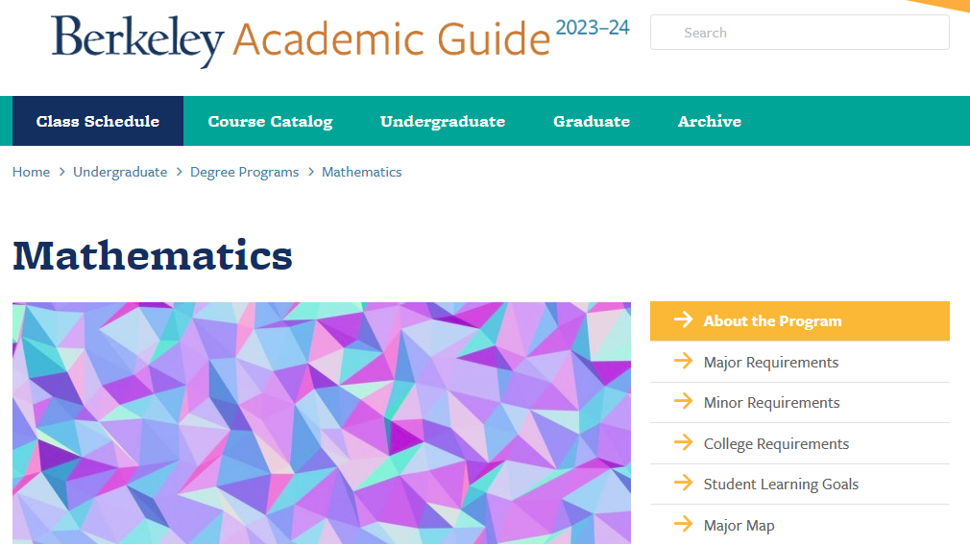Image resolution: width=970 pixels, height=544 pixels.
Task: Click the arrow icon next to Major Requirements
Action: 683,361
